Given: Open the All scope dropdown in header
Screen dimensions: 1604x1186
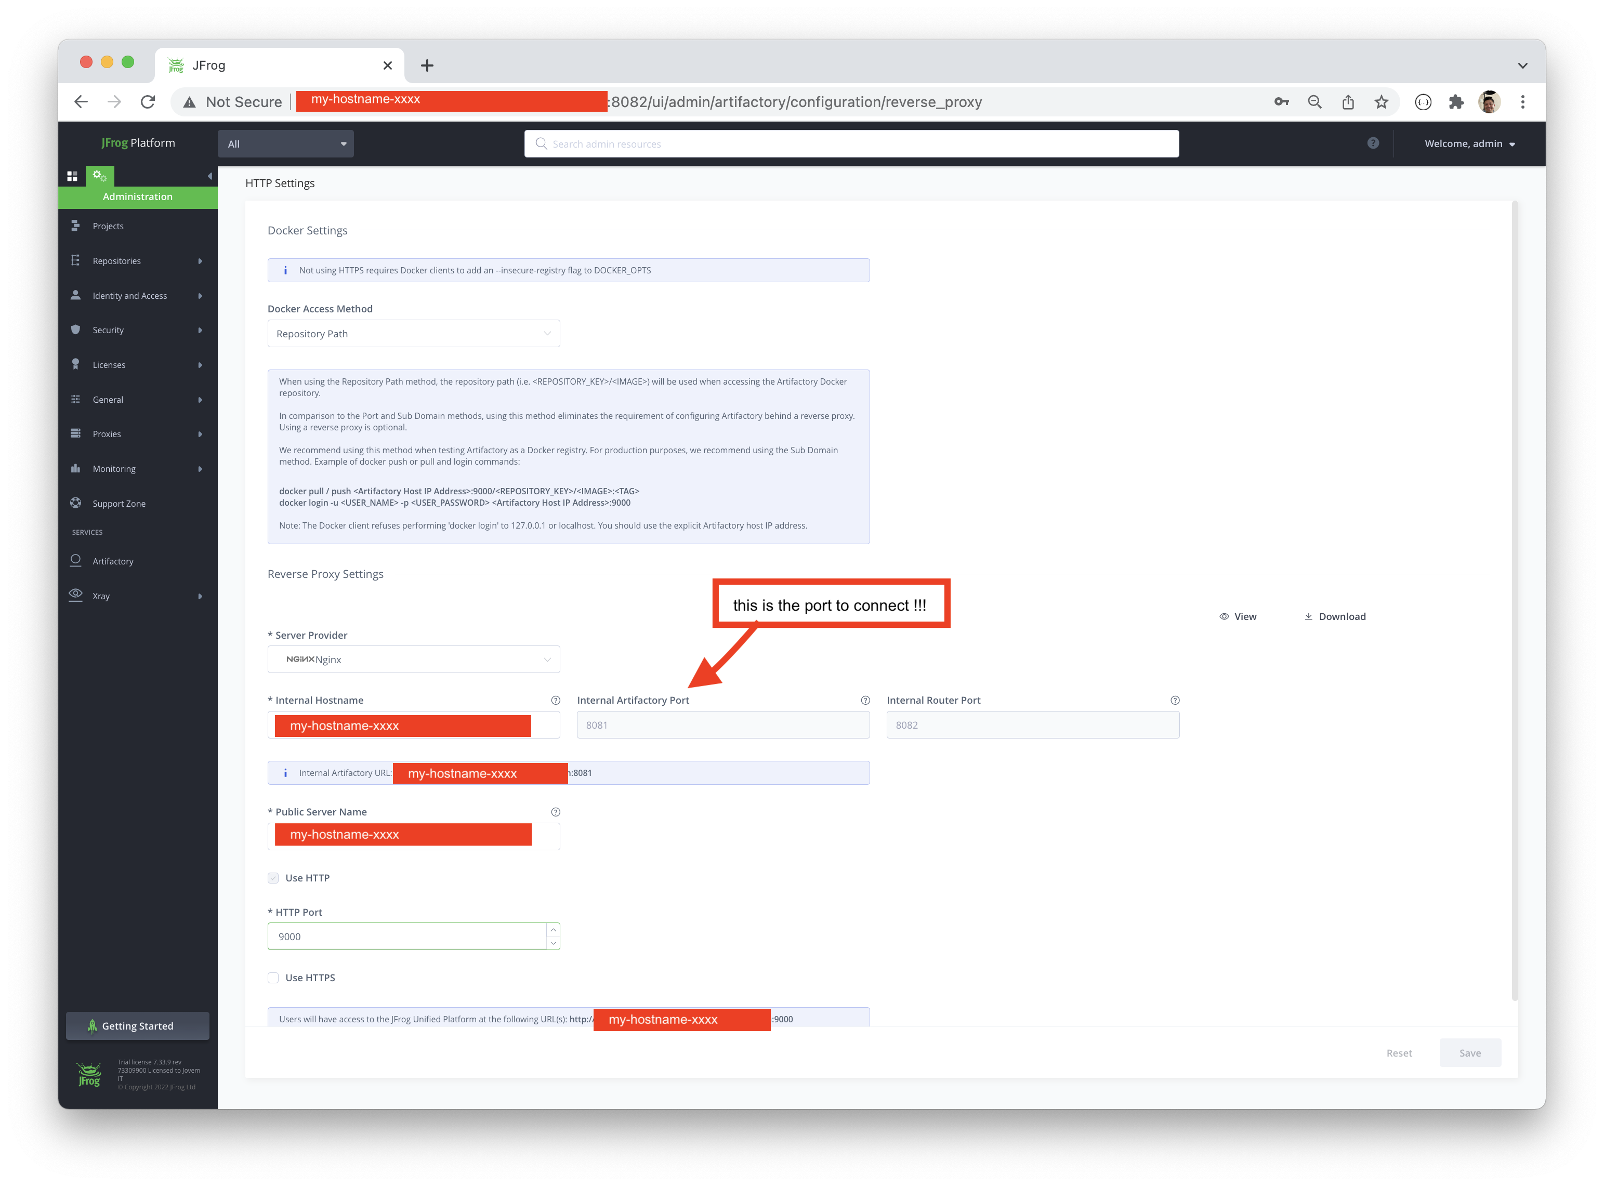Looking at the screenshot, I should [x=286, y=143].
